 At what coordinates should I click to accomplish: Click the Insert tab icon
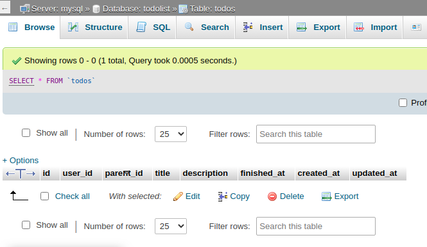pos(248,27)
